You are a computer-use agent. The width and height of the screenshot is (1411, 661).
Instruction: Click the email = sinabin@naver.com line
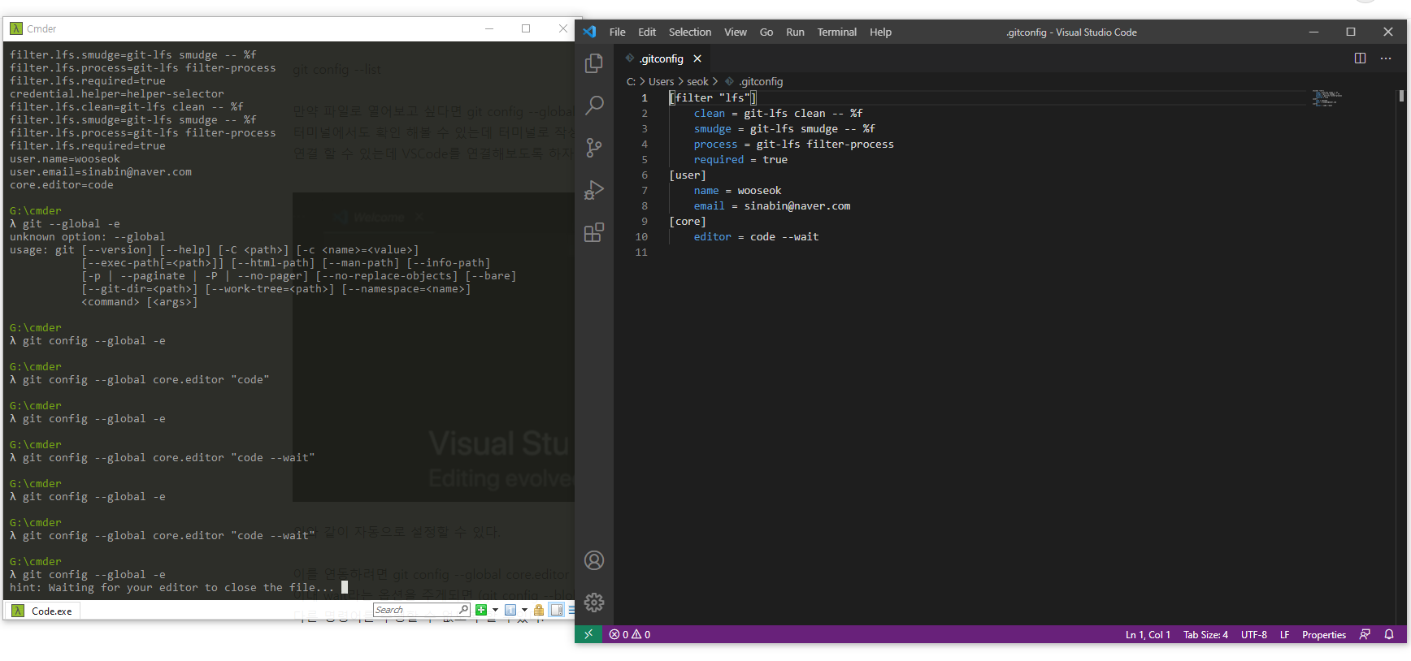point(772,205)
